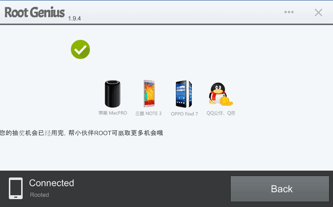Close the Root Genius window
The image size is (333, 207).
(318, 12)
